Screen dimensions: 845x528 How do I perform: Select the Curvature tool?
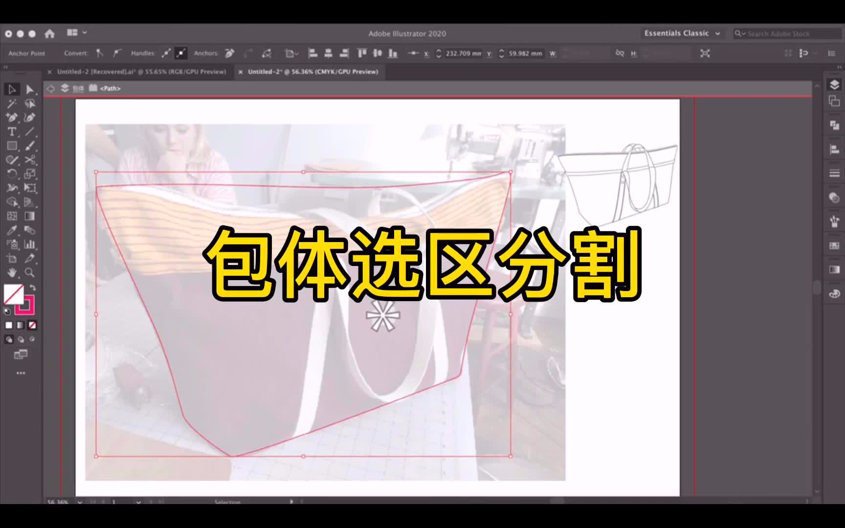click(x=30, y=117)
